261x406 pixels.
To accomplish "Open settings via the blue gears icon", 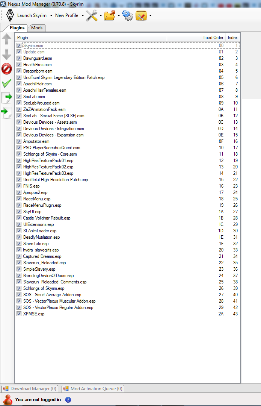I will (x=128, y=15).
